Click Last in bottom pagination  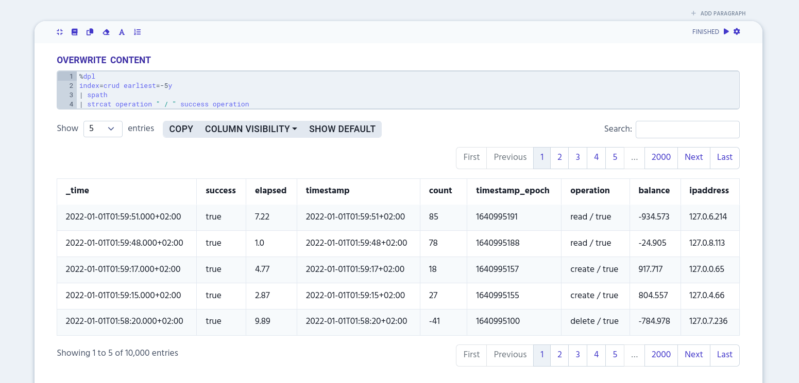click(x=725, y=355)
